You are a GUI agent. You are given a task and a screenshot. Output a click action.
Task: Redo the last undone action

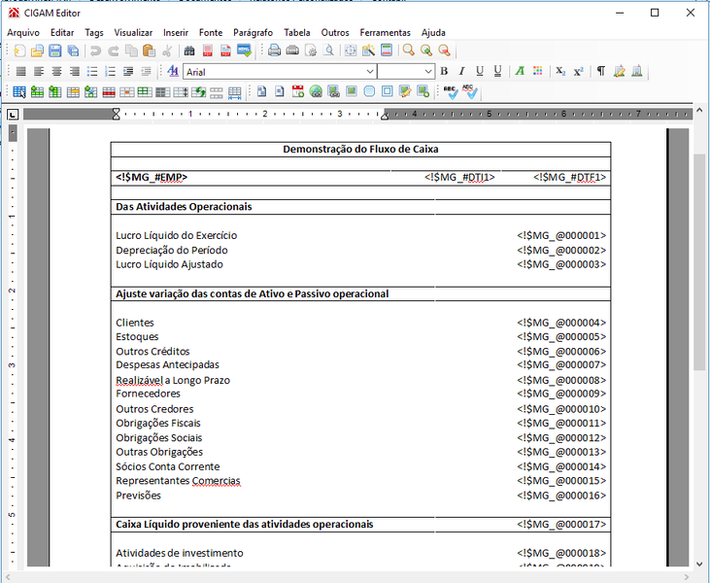pyautogui.click(x=114, y=51)
